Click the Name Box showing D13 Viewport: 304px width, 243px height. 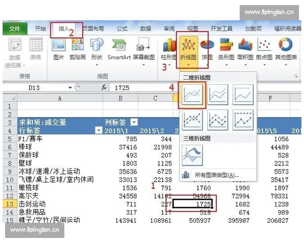35,88
